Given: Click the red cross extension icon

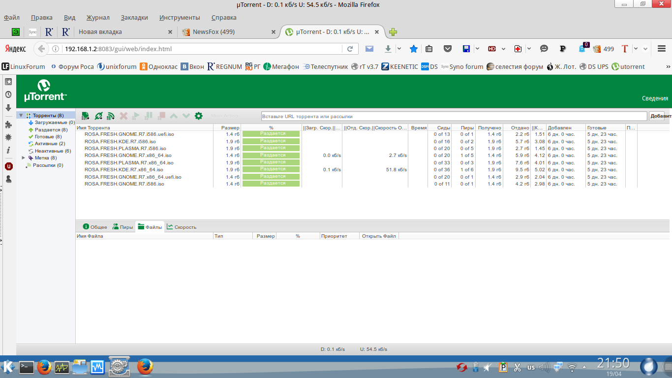Looking at the screenshot, I should pyautogui.click(x=518, y=49).
